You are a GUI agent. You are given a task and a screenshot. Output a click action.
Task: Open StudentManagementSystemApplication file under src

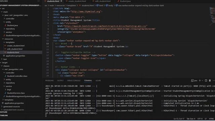click(23, 35)
